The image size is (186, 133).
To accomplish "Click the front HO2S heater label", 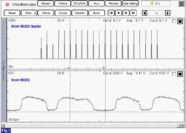I will (26, 26).
